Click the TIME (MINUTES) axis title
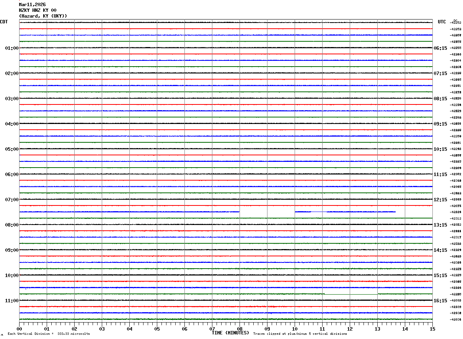 [230, 333]
